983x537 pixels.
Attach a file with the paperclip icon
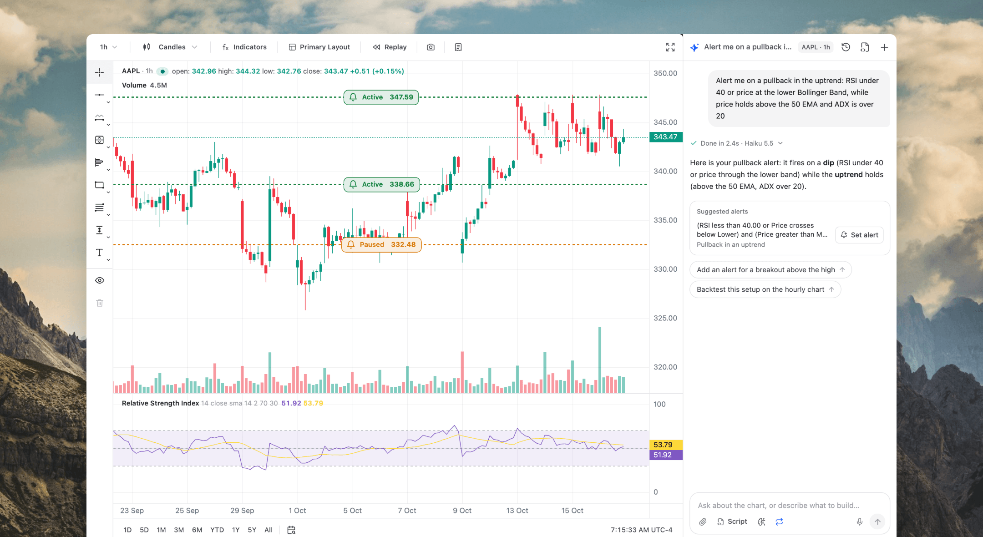pyautogui.click(x=703, y=522)
